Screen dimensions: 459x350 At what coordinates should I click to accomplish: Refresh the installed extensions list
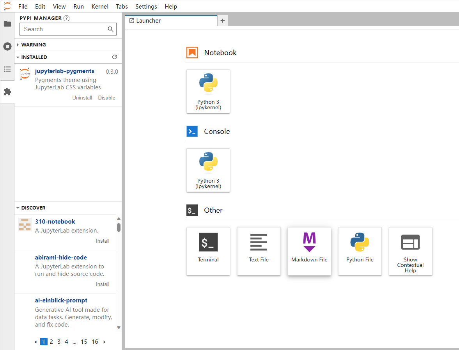(114, 57)
